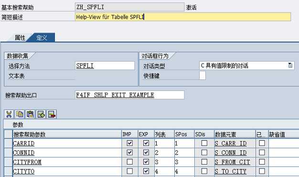The height and width of the screenshot is (177, 299).
Task: Click the select-all corner of parameter table
Action: pyautogui.click(x=8, y=134)
